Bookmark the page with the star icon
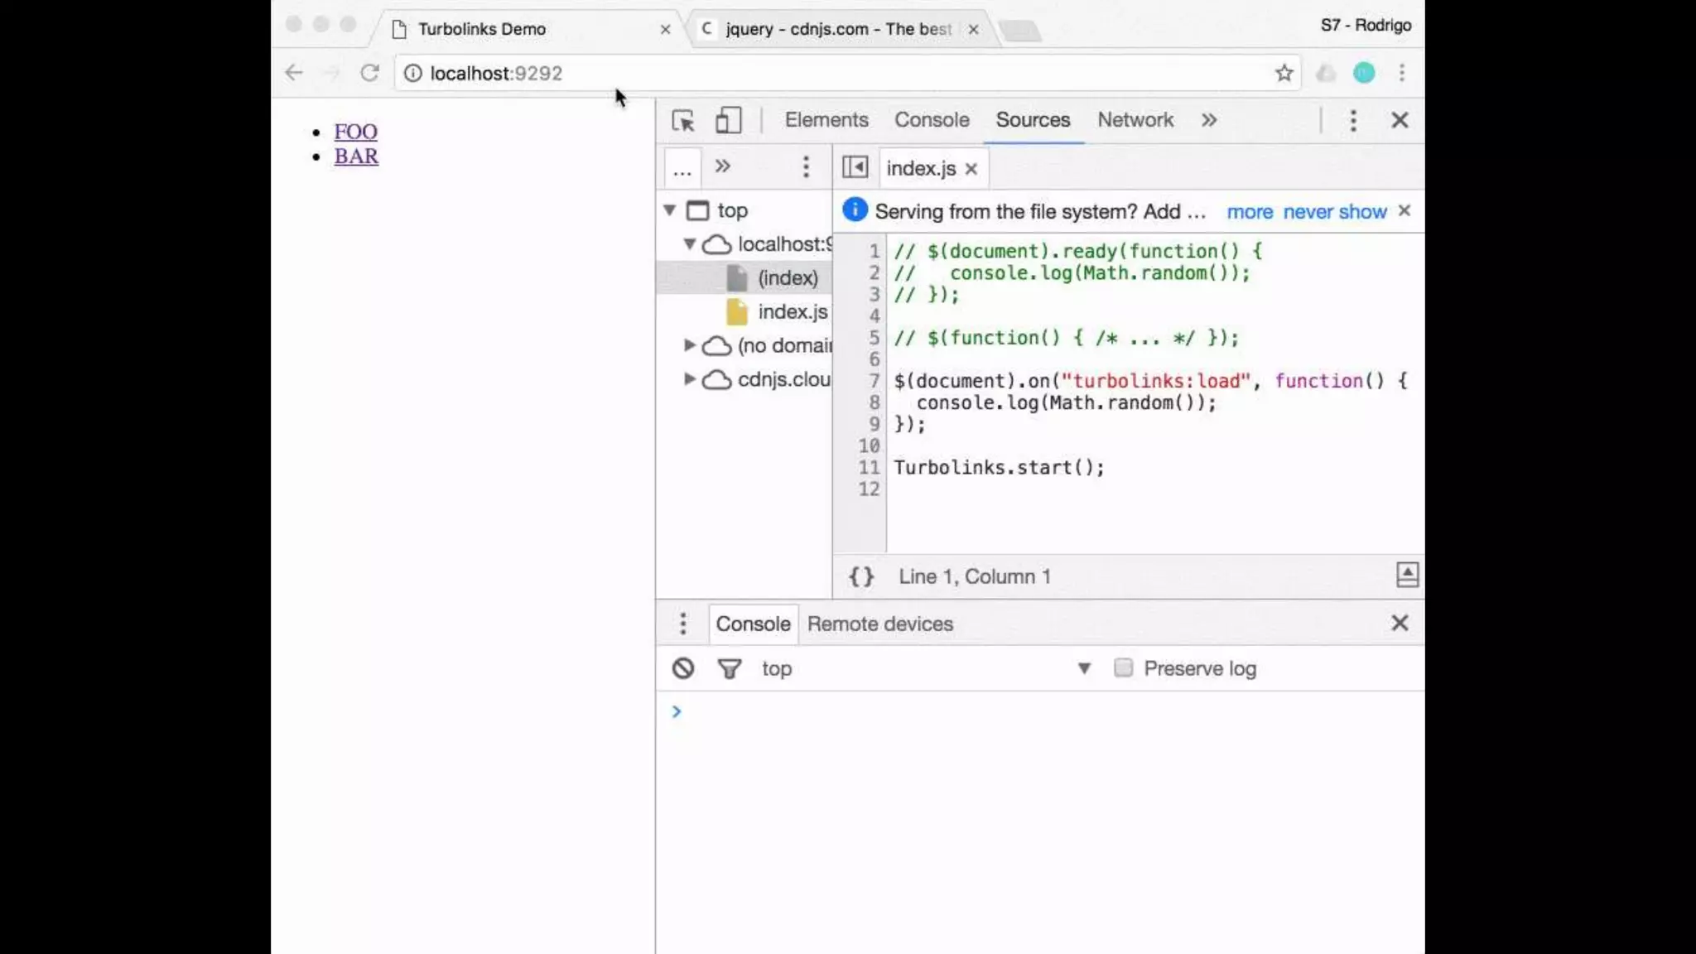The height and width of the screenshot is (954, 1696). click(1284, 74)
